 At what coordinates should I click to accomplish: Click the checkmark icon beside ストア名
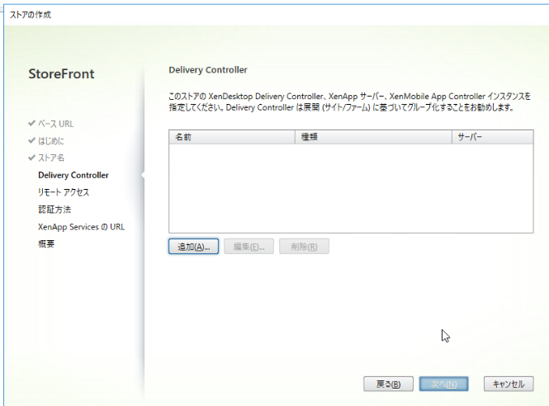tap(32, 158)
